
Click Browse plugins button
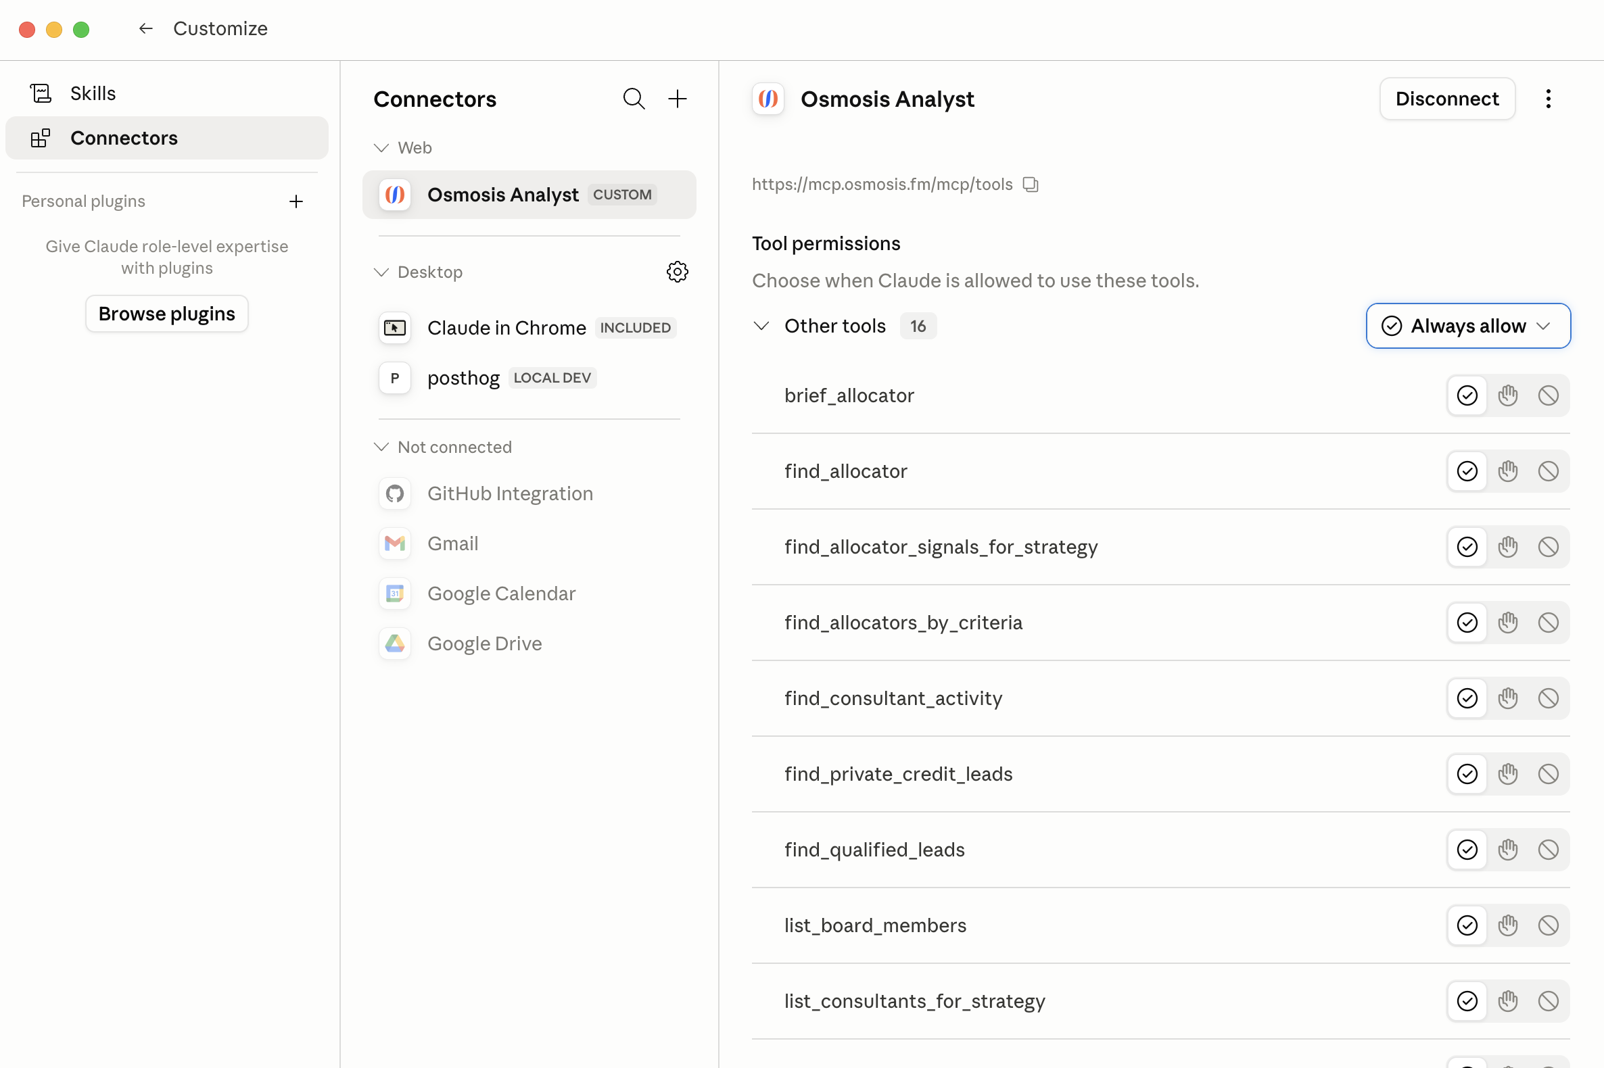(x=167, y=314)
